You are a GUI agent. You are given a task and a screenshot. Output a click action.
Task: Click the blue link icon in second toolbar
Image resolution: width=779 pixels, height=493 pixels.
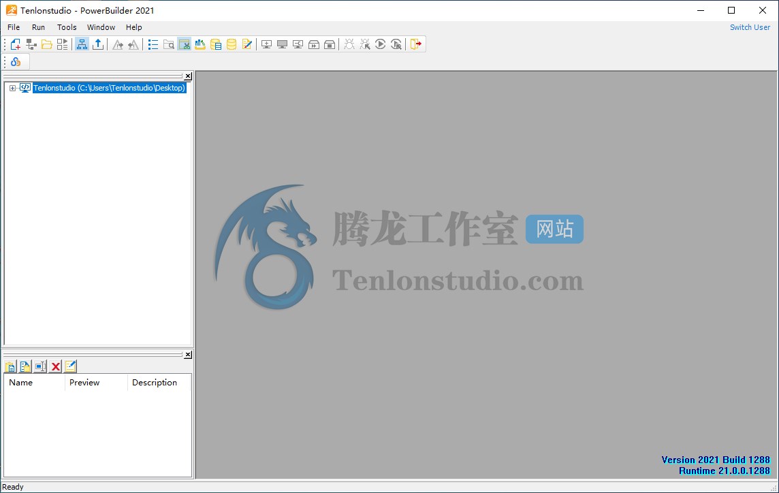click(x=16, y=62)
